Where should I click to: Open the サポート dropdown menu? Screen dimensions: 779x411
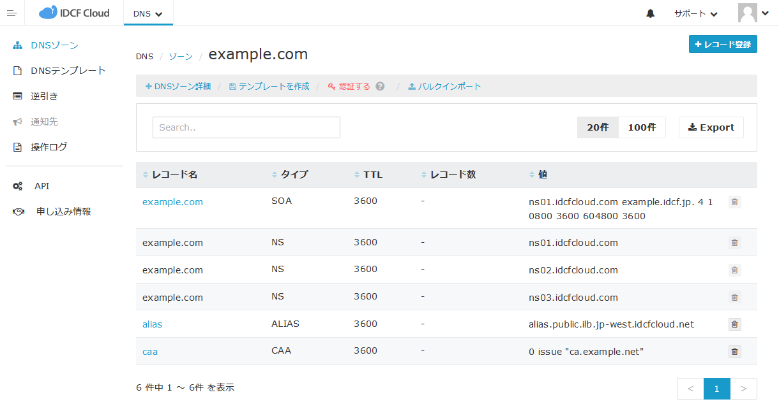pos(695,13)
